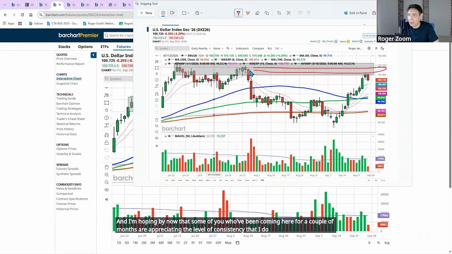Screen dimensions: 452x254
Task: Switch Snipping Tool to photo snip mode
Action: [x=163, y=13]
